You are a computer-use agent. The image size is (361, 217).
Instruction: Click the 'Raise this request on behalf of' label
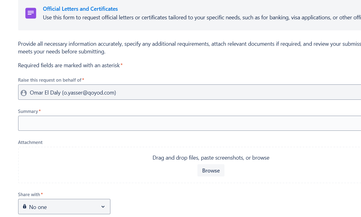coord(50,80)
